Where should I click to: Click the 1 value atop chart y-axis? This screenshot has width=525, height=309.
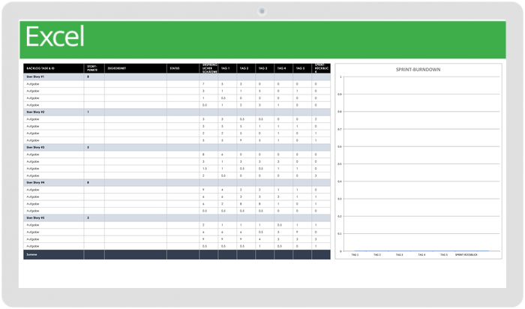point(340,77)
